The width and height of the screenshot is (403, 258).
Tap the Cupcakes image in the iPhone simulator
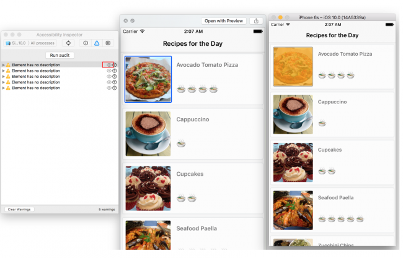293,162
